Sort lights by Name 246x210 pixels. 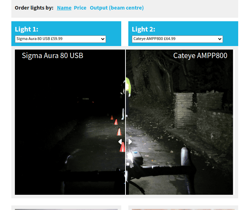coord(64,8)
